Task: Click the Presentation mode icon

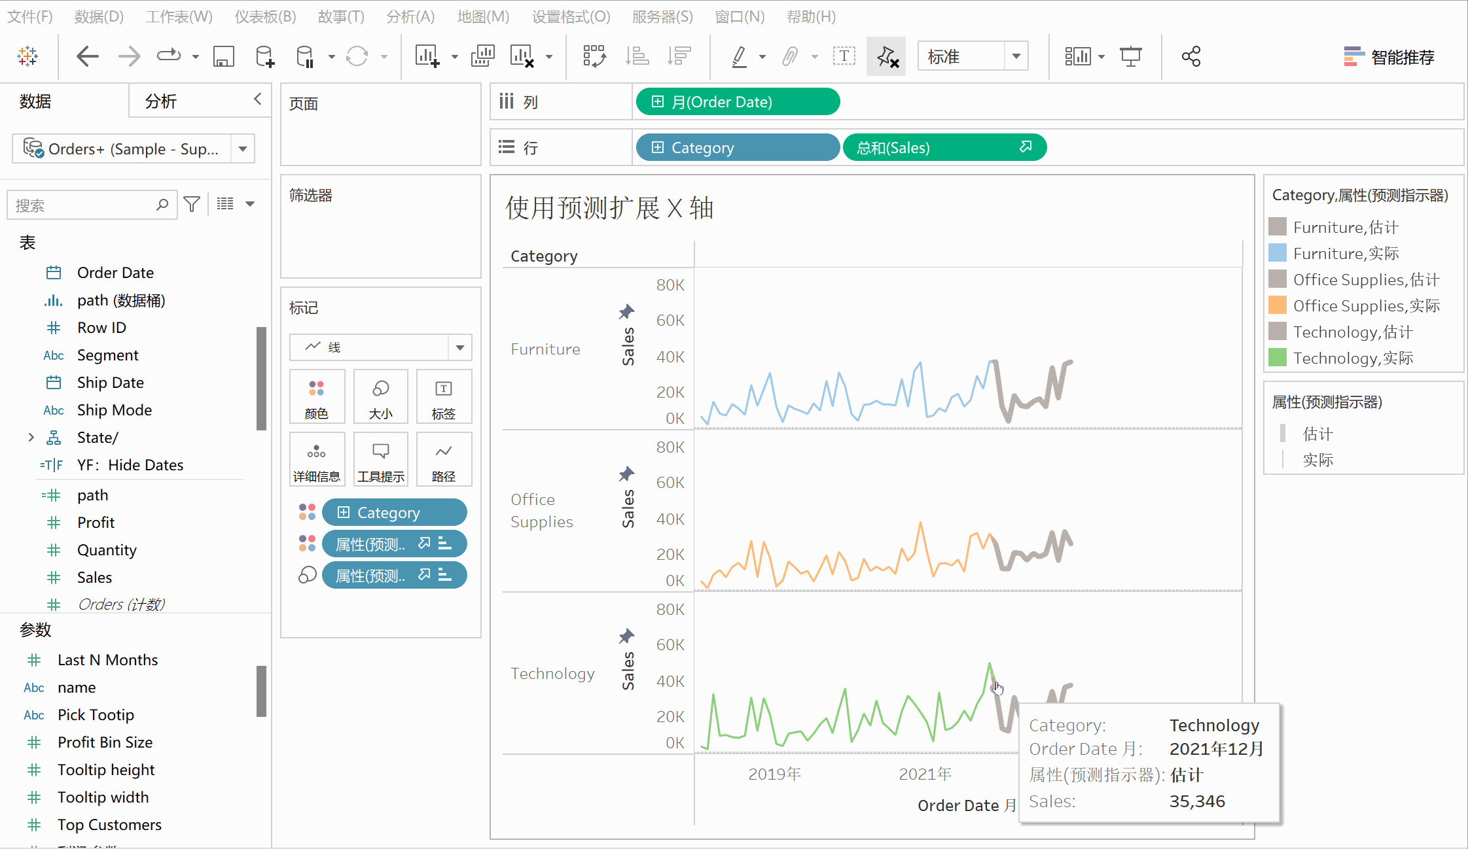Action: 1130,57
